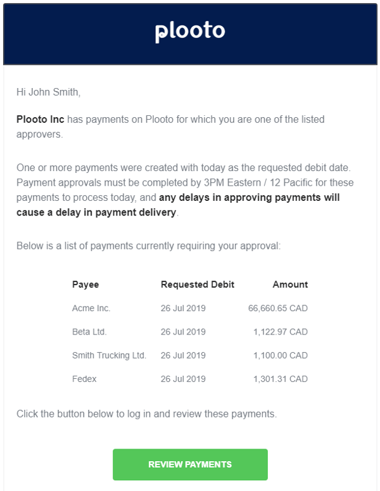
Task: Select the Beta Ltd. payee name
Action: click(x=89, y=331)
